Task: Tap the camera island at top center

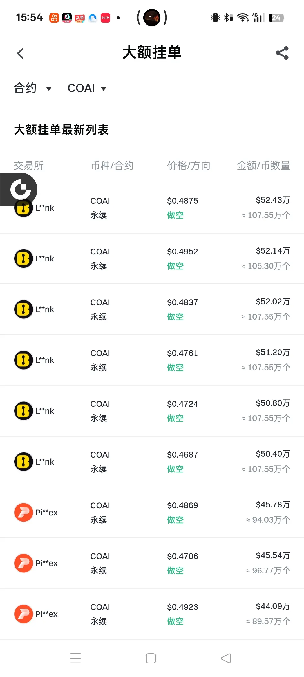Action: (152, 17)
